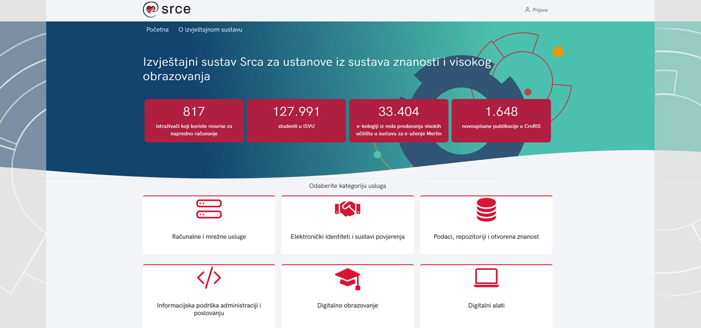Open Elektronički identiteti i sustavi povjerenja
The width and height of the screenshot is (701, 328).
click(347, 237)
